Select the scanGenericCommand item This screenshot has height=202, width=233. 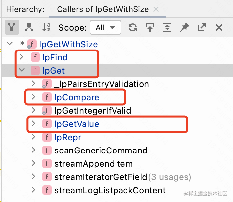click(x=101, y=151)
